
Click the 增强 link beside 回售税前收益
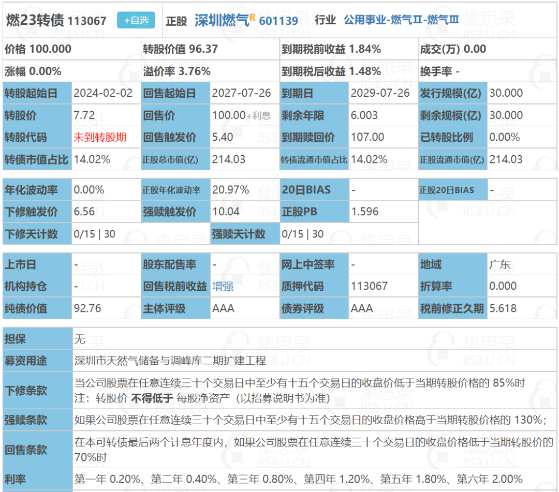pos(223,287)
